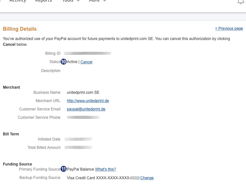246x185 pixels.
Task: Click the paypal@unitedprint.de email link
Action: coord(86,109)
